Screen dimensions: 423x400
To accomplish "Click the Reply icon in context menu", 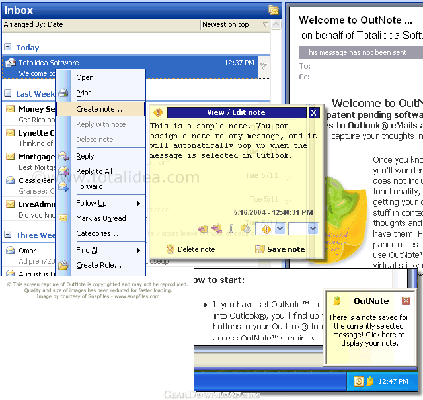I will click(x=63, y=156).
